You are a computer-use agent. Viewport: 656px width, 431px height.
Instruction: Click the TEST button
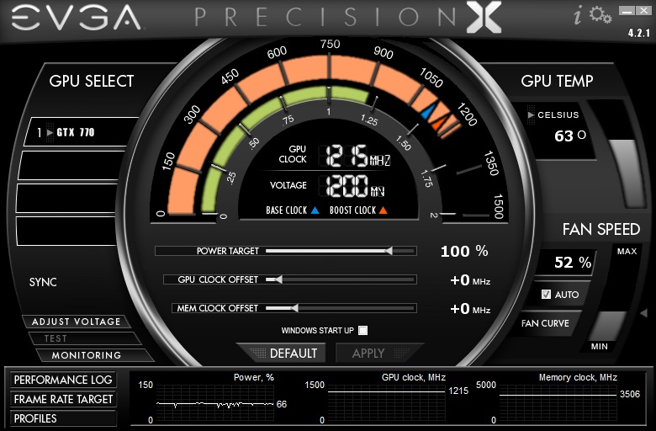(x=83, y=338)
